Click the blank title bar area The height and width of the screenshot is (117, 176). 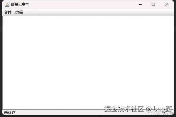83,4
